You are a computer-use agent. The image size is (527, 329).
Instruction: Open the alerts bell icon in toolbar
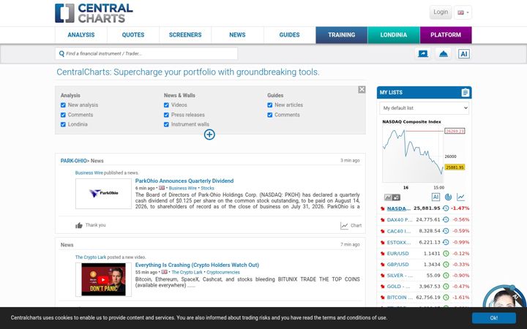[x=444, y=53]
